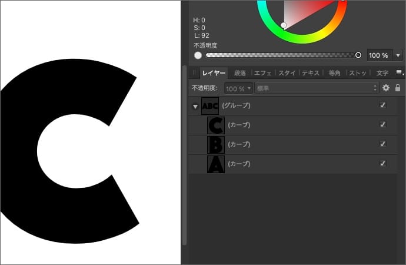Open the panel options menu icon
The width and height of the screenshot is (406, 265).
(x=399, y=72)
